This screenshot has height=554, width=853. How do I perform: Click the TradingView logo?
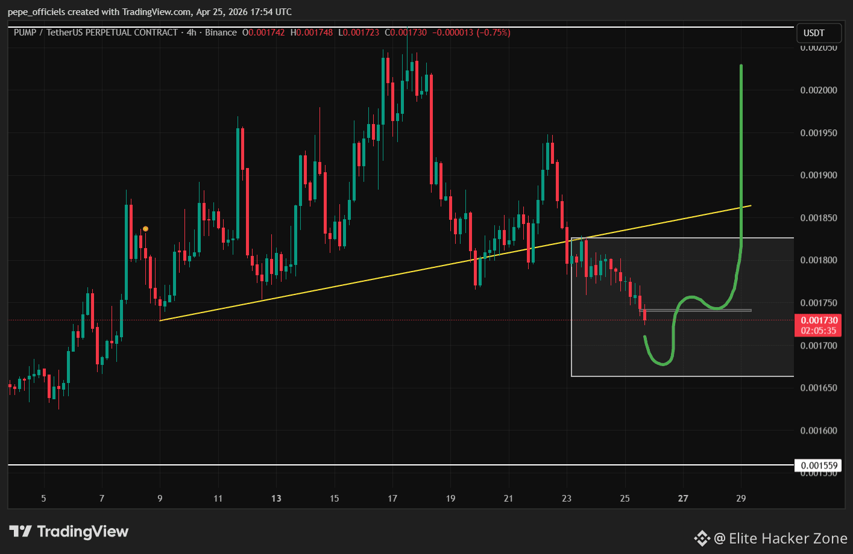pyautogui.click(x=69, y=532)
